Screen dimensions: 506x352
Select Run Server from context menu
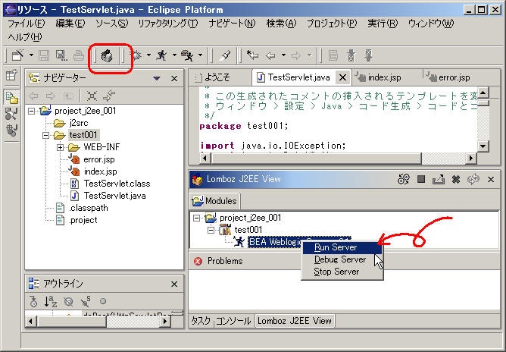pyautogui.click(x=336, y=247)
